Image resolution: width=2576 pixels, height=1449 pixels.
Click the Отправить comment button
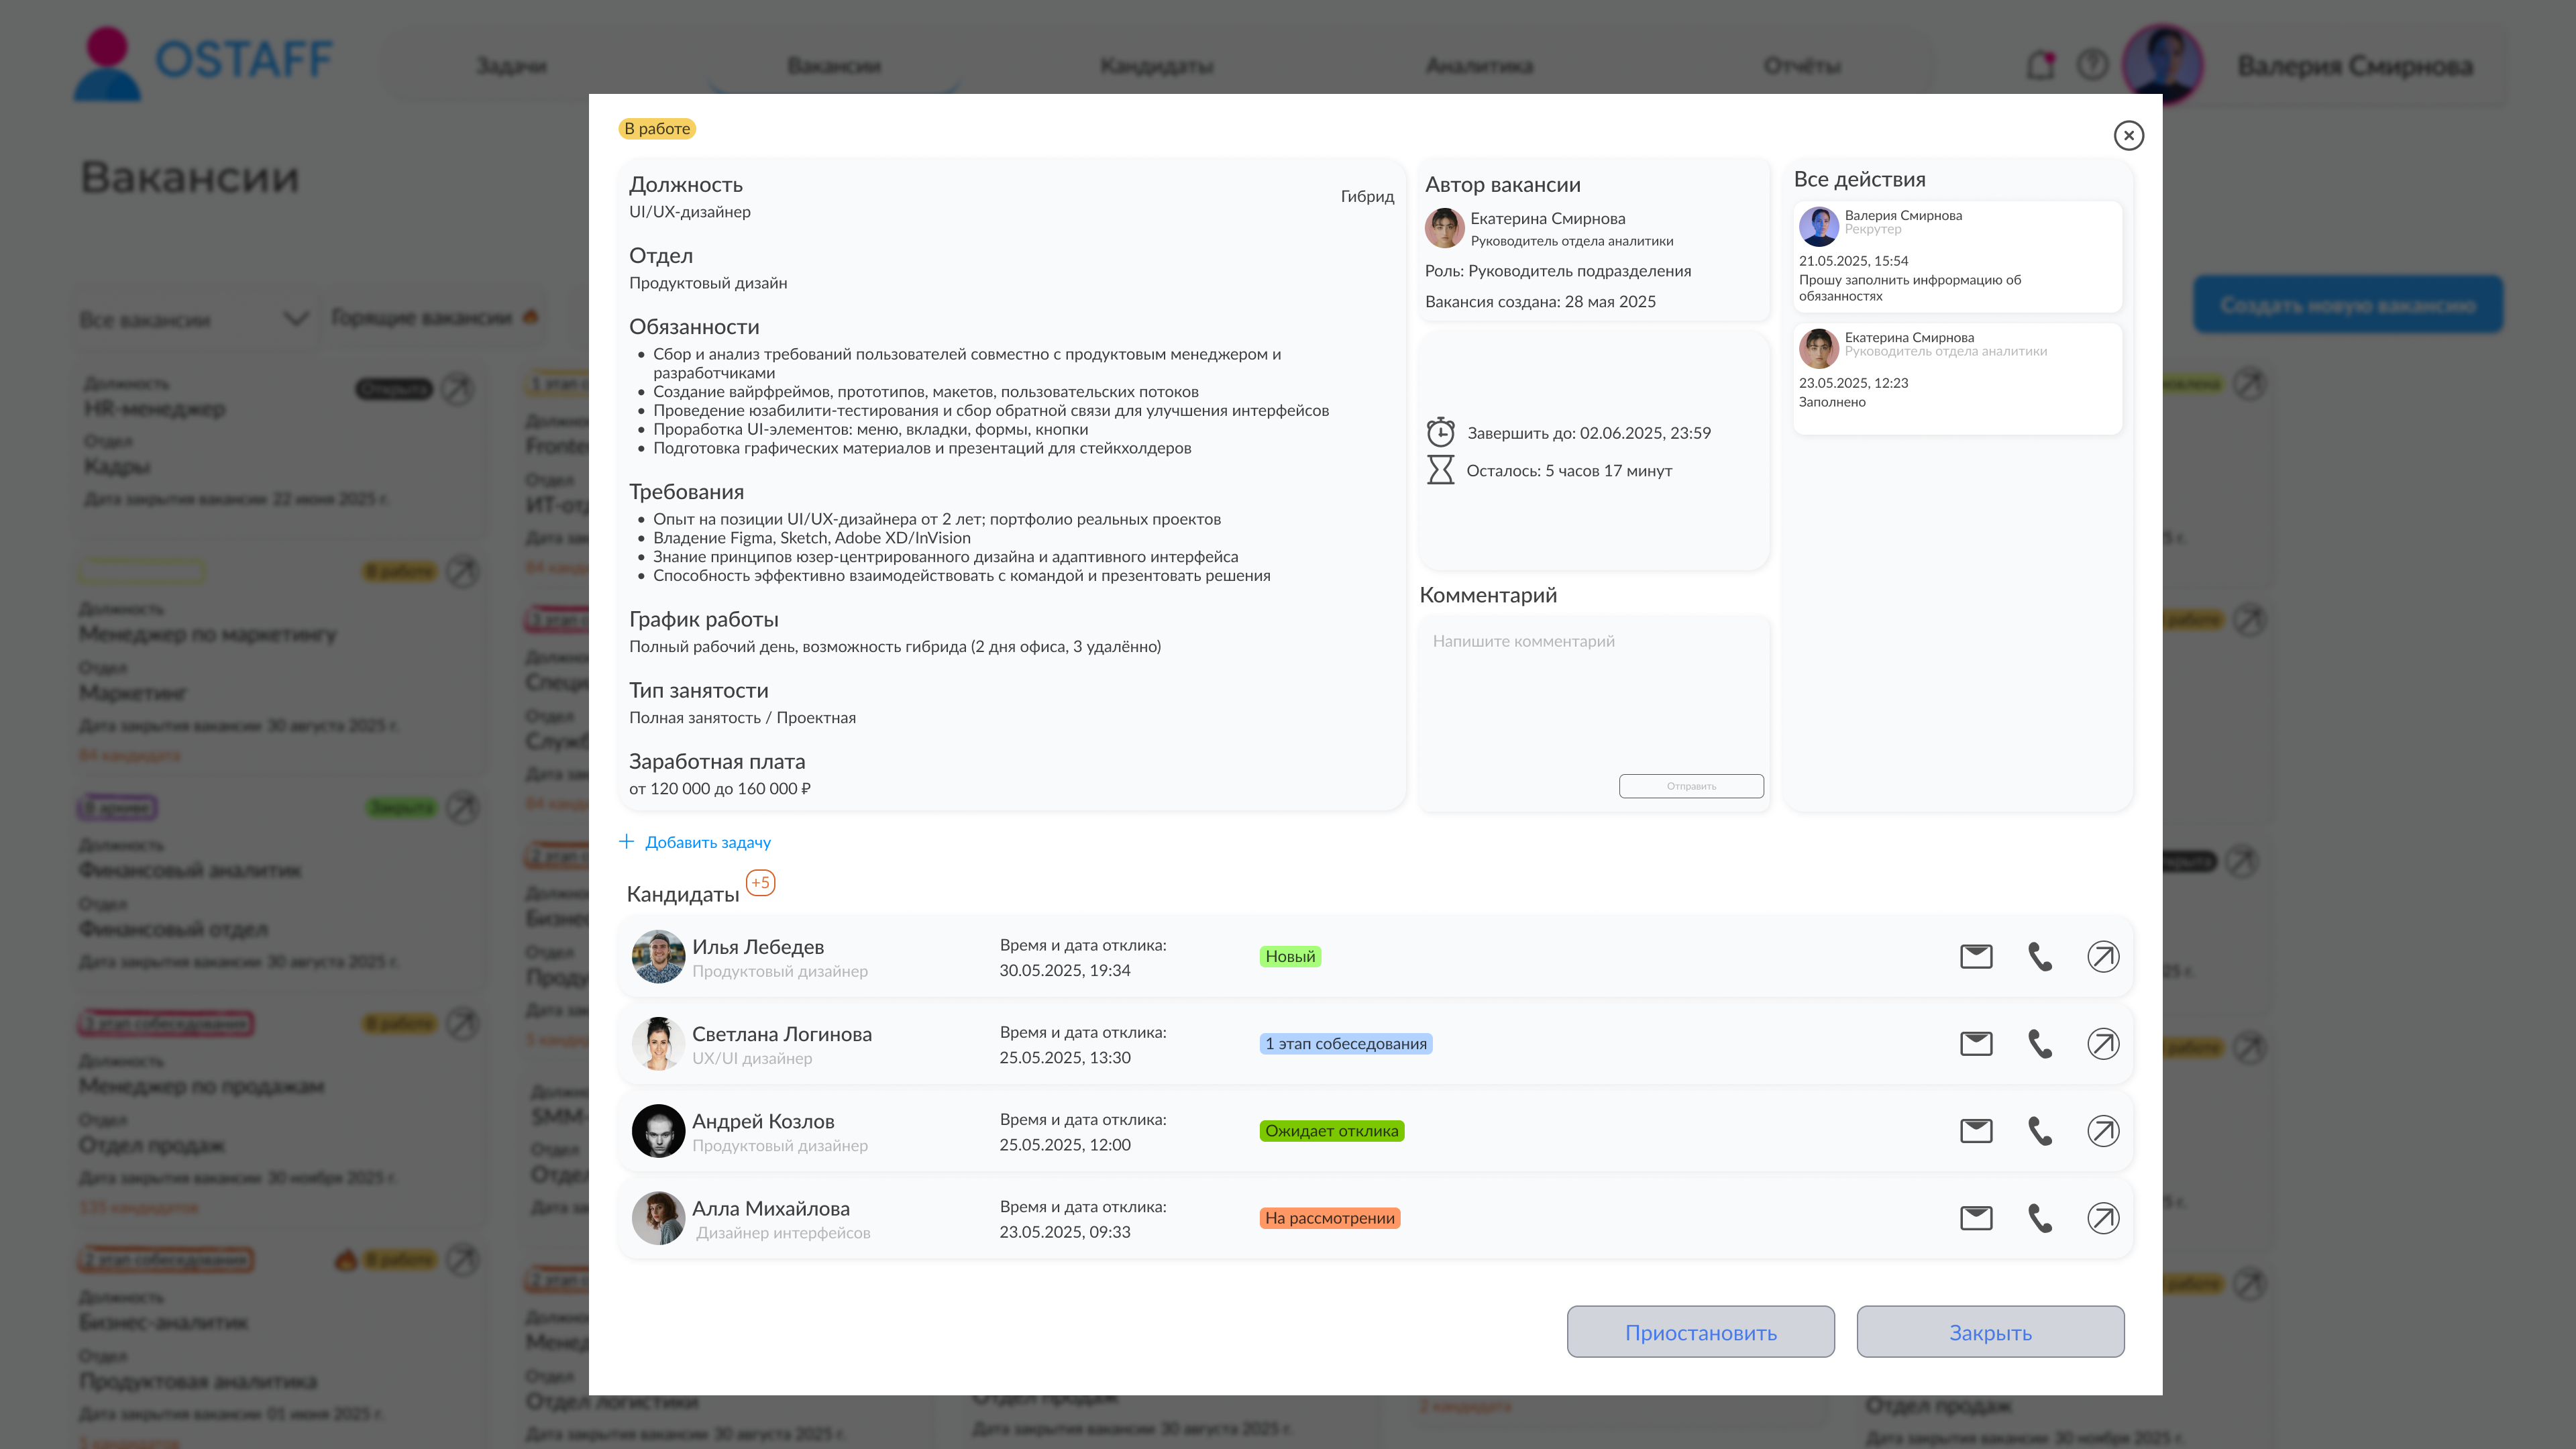tap(1691, 786)
